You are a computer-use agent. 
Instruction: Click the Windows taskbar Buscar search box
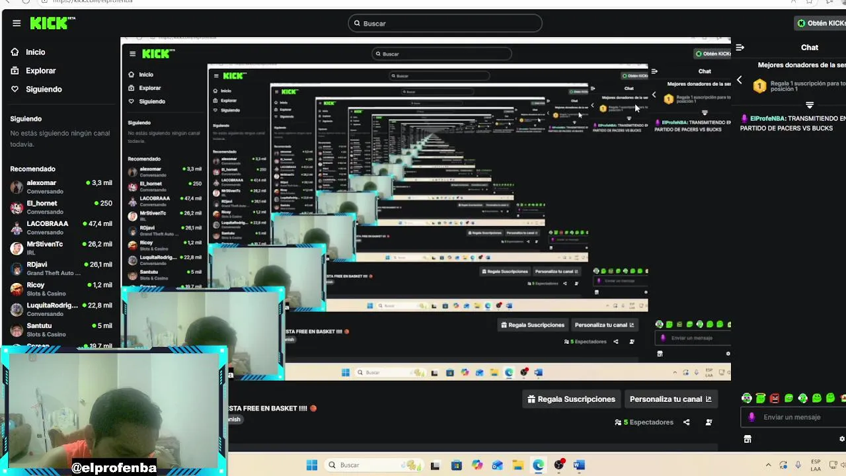tap(375, 465)
